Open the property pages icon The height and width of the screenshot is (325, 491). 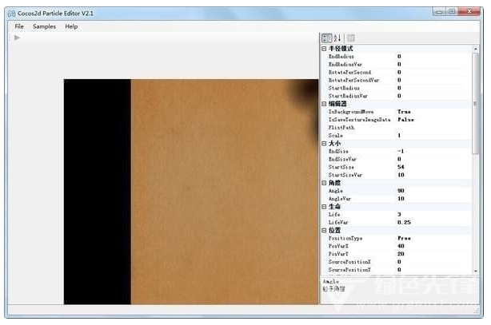[351, 38]
